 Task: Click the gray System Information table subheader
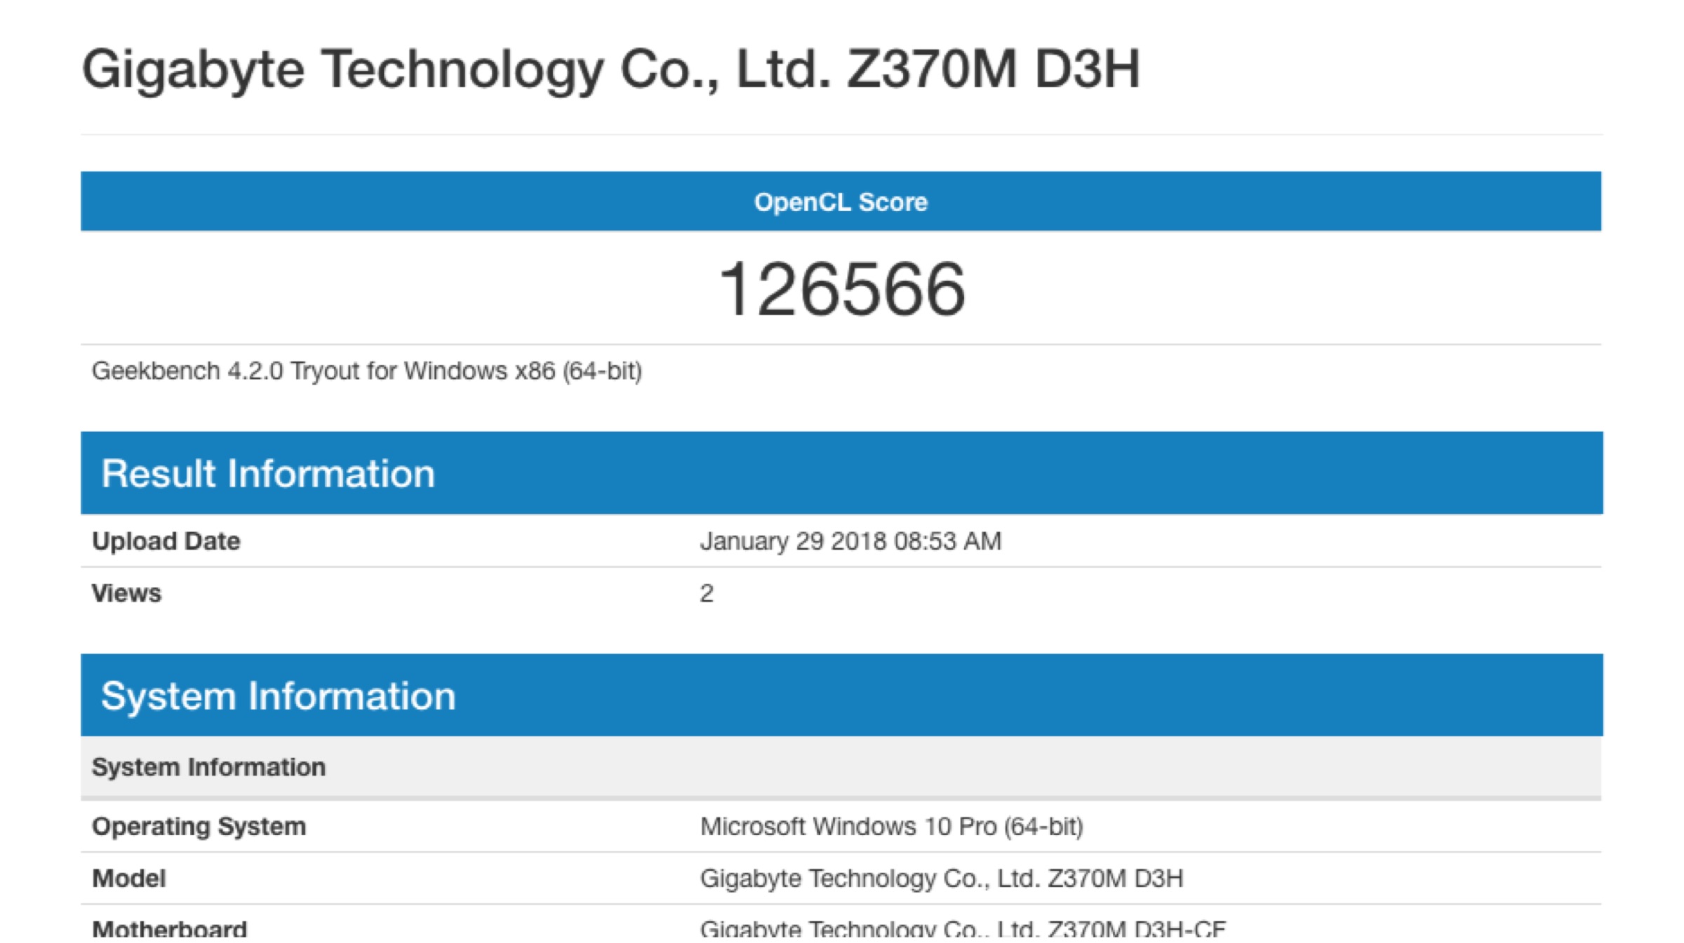click(209, 767)
